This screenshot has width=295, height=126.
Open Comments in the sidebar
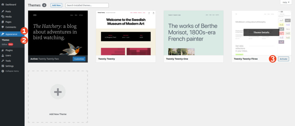coord(12,27)
